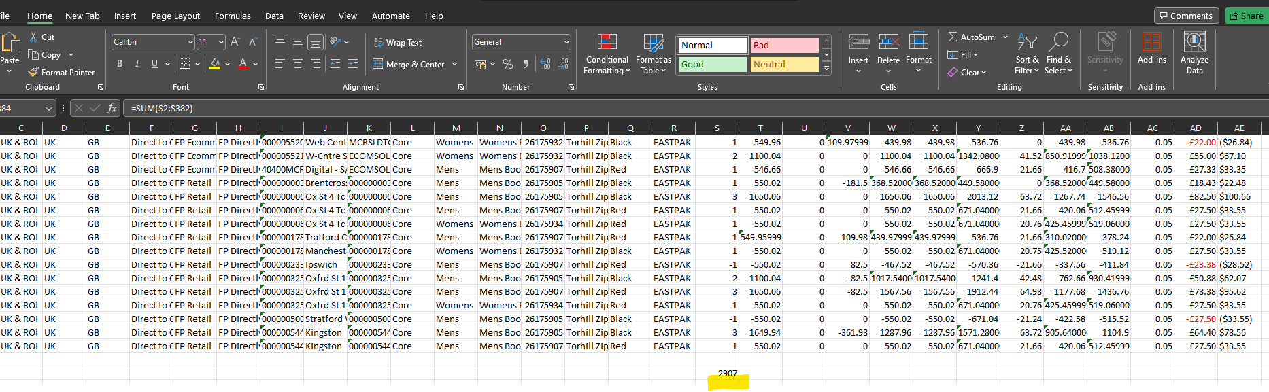
Task: Apply the Bad cell style
Action: point(785,45)
